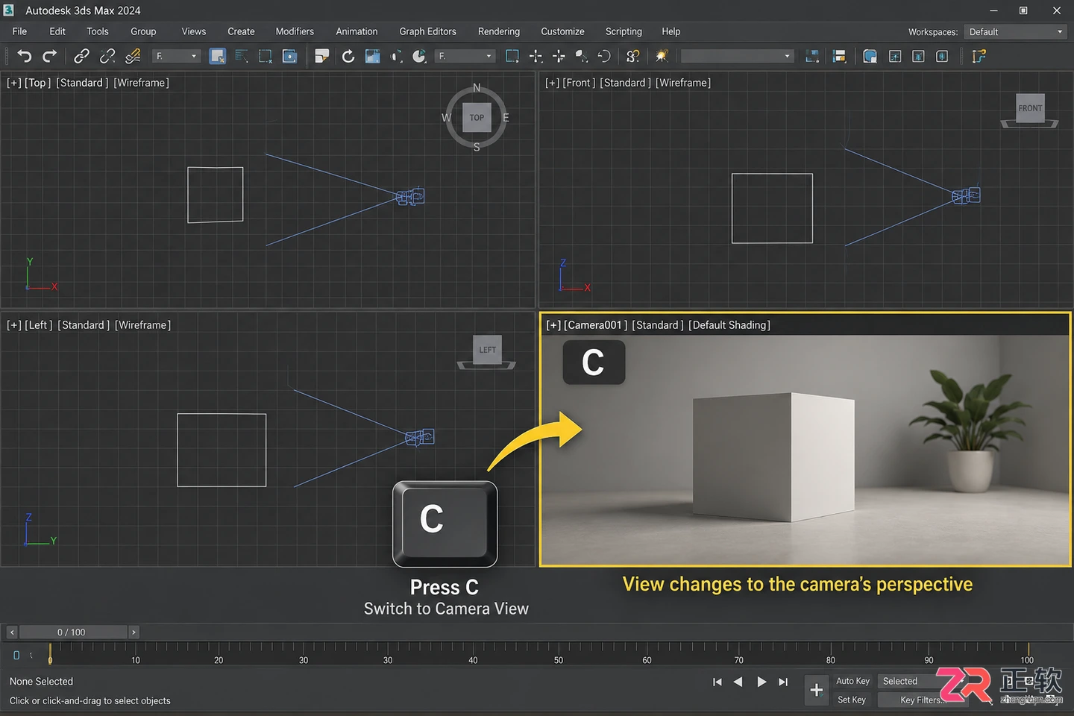Click the LEFT ViewCube in the Left viewport

tap(487, 350)
